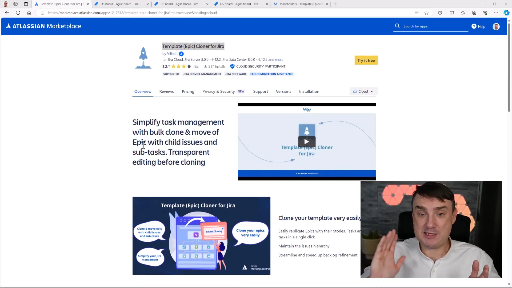This screenshot has width=512, height=288.
Task: Switch to Placeholders - Template browser tab
Action: tap(301, 4)
